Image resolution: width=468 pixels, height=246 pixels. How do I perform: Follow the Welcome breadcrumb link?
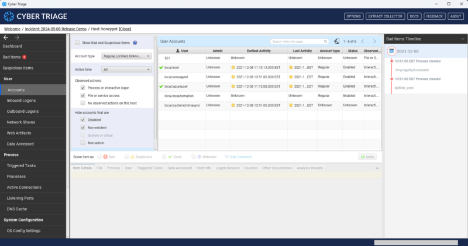pyautogui.click(x=12, y=29)
